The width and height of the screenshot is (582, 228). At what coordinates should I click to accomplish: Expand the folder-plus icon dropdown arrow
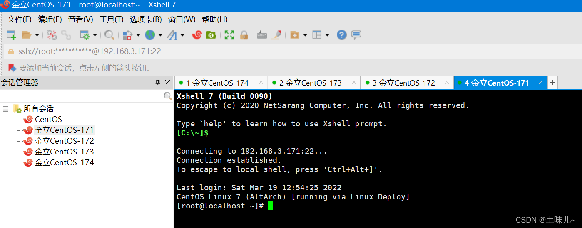pyautogui.click(x=305, y=35)
